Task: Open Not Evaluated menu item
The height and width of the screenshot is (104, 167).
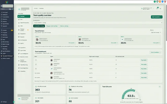Action: click(x=24, y=40)
